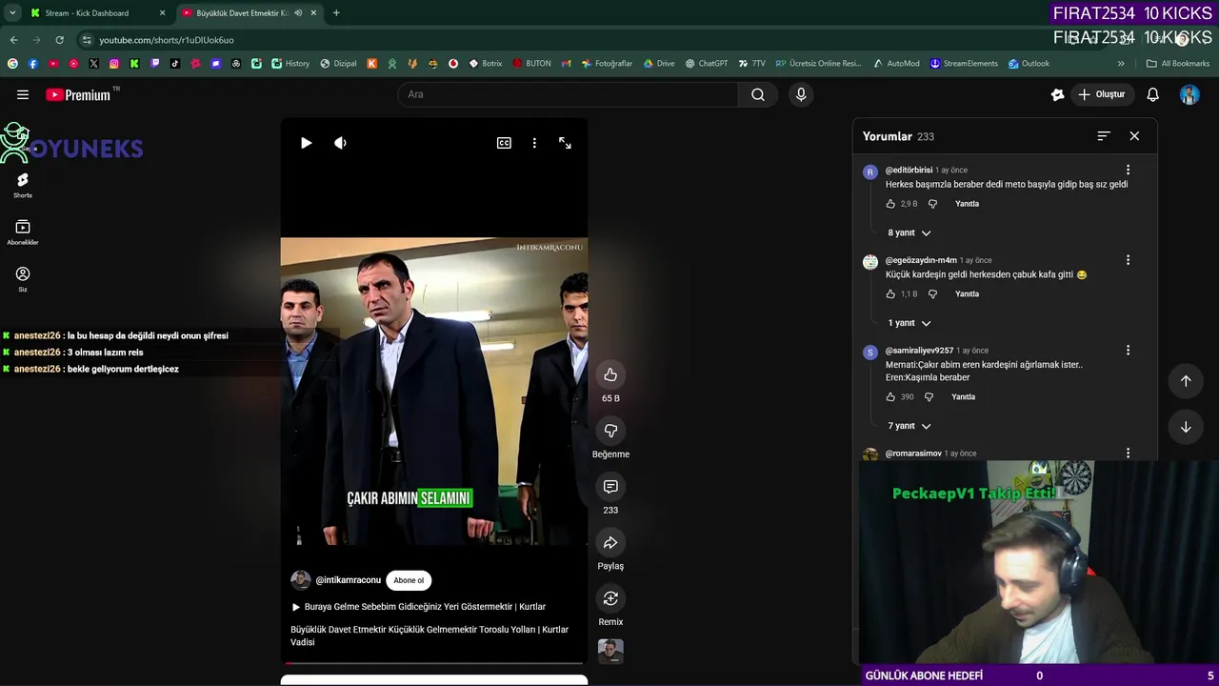Sort comments using the sort icon
1219x686 pixels.
[1103, 136]
